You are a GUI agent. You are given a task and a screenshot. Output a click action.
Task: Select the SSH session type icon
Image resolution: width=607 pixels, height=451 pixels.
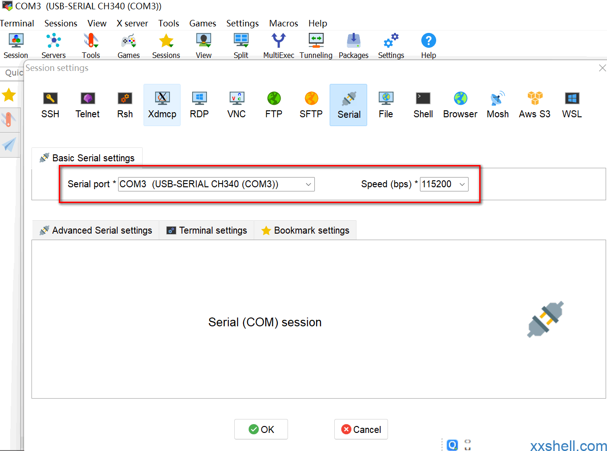50,105
